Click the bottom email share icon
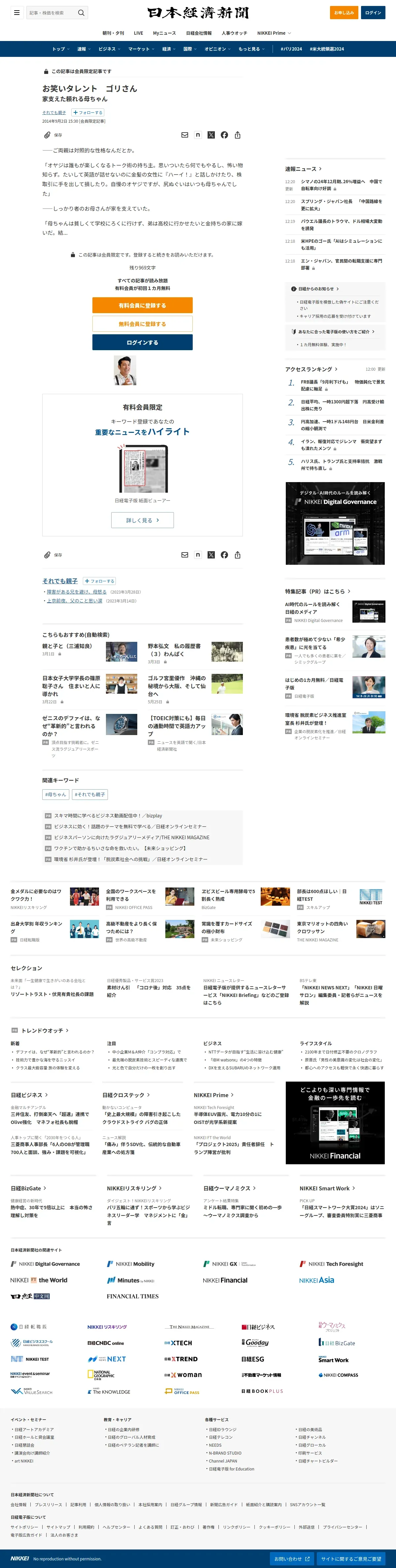The height and width of the screenshot is (1568, 396). [x=185, y=555]
